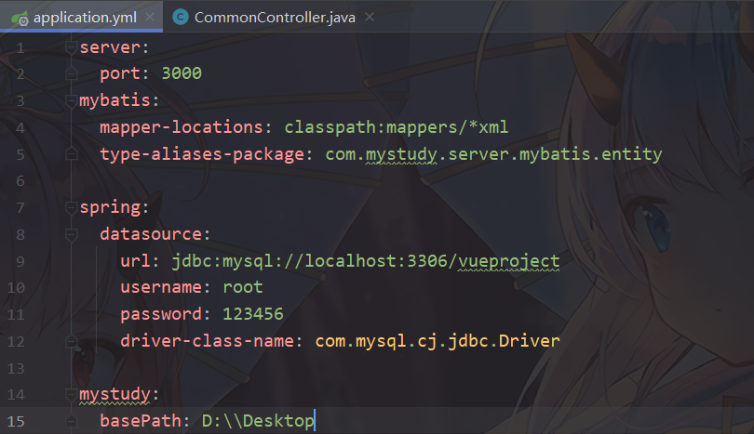
Task: Place cursor in port value 3000
Action: (181, 73)
